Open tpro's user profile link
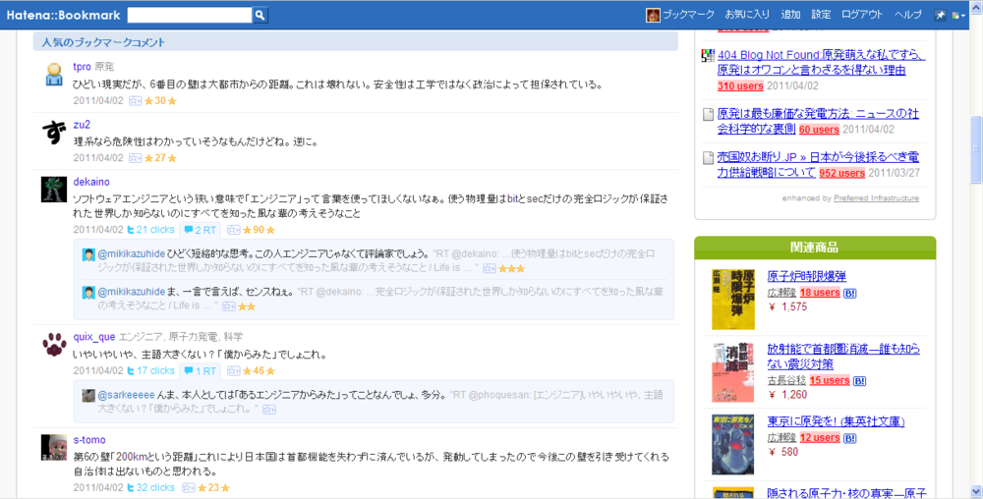The height and width of the screenshot is (499, 983). click(x=83, y=67)
